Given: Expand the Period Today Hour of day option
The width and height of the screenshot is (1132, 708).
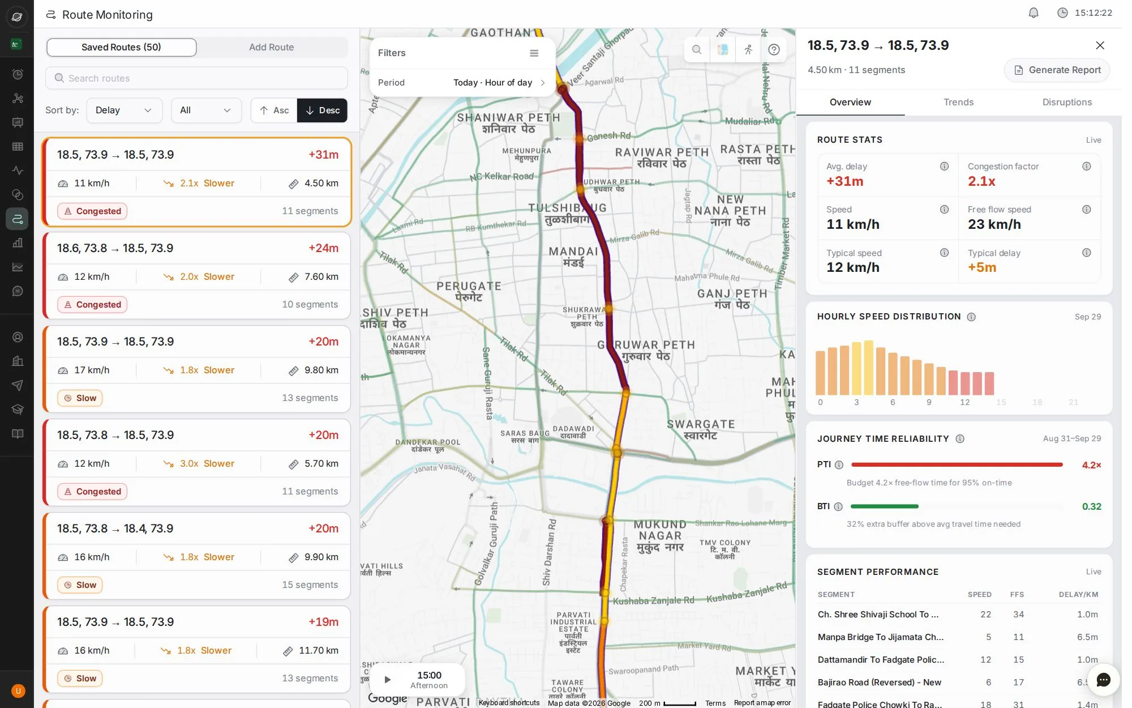Looking at the screenshot, I should click(x=462, y=83).
